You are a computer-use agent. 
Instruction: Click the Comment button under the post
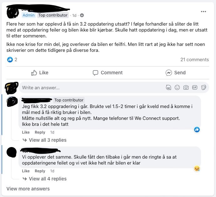[108, 73]
